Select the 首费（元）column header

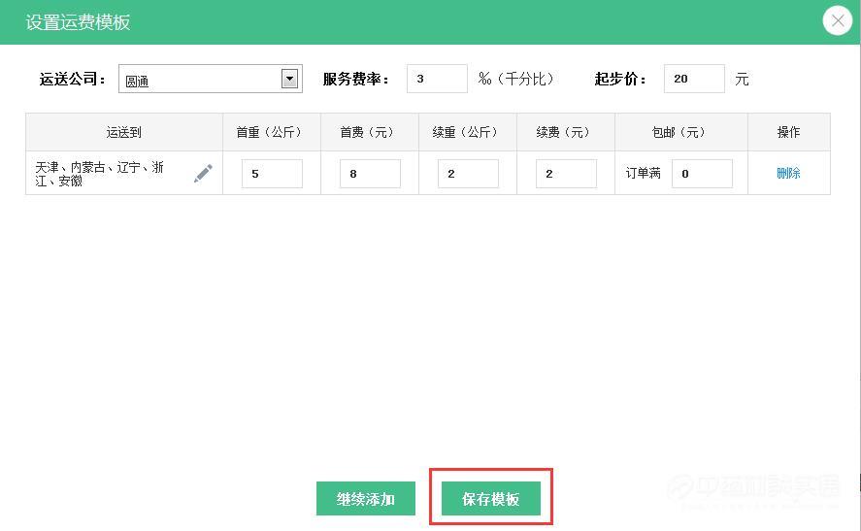(370, 132)
